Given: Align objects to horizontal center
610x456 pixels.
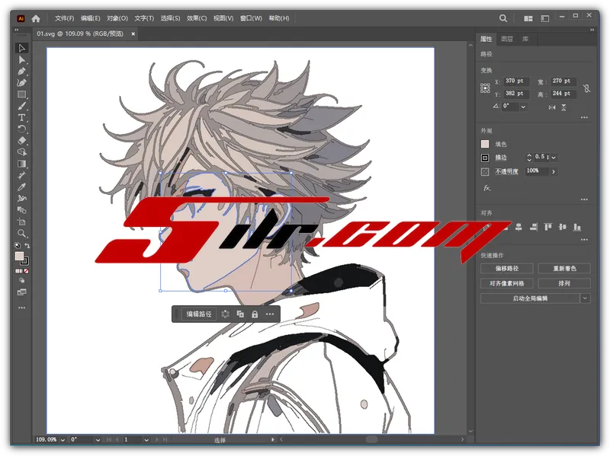Looking at the screenshot, I should click(518, 227).
